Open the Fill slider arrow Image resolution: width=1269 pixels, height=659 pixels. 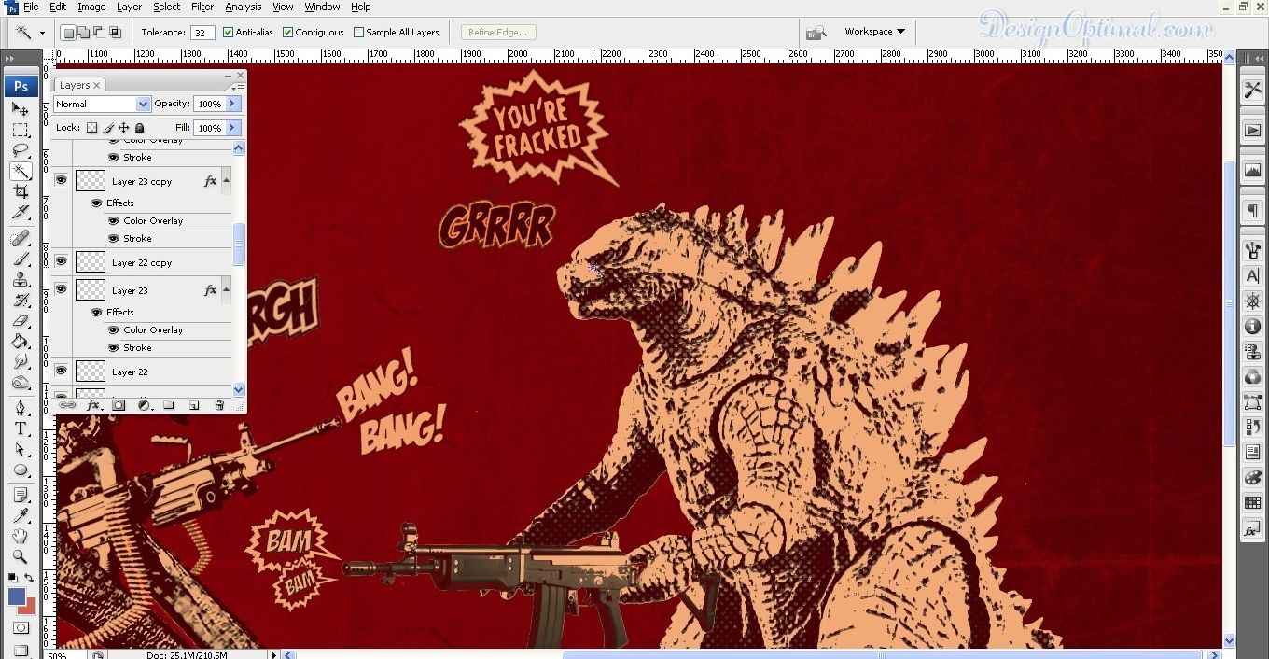pyautogui.click(x=233, y=128)
